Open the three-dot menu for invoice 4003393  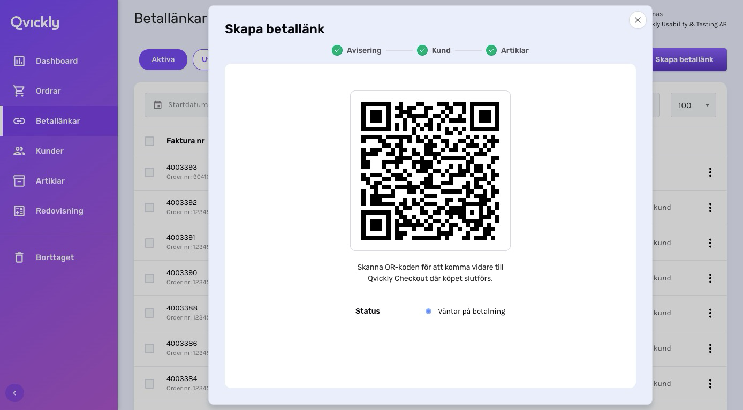pyautogui.click(x=710, y=172)
